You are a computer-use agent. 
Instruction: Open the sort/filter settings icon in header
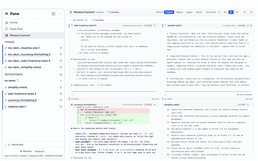245,12
